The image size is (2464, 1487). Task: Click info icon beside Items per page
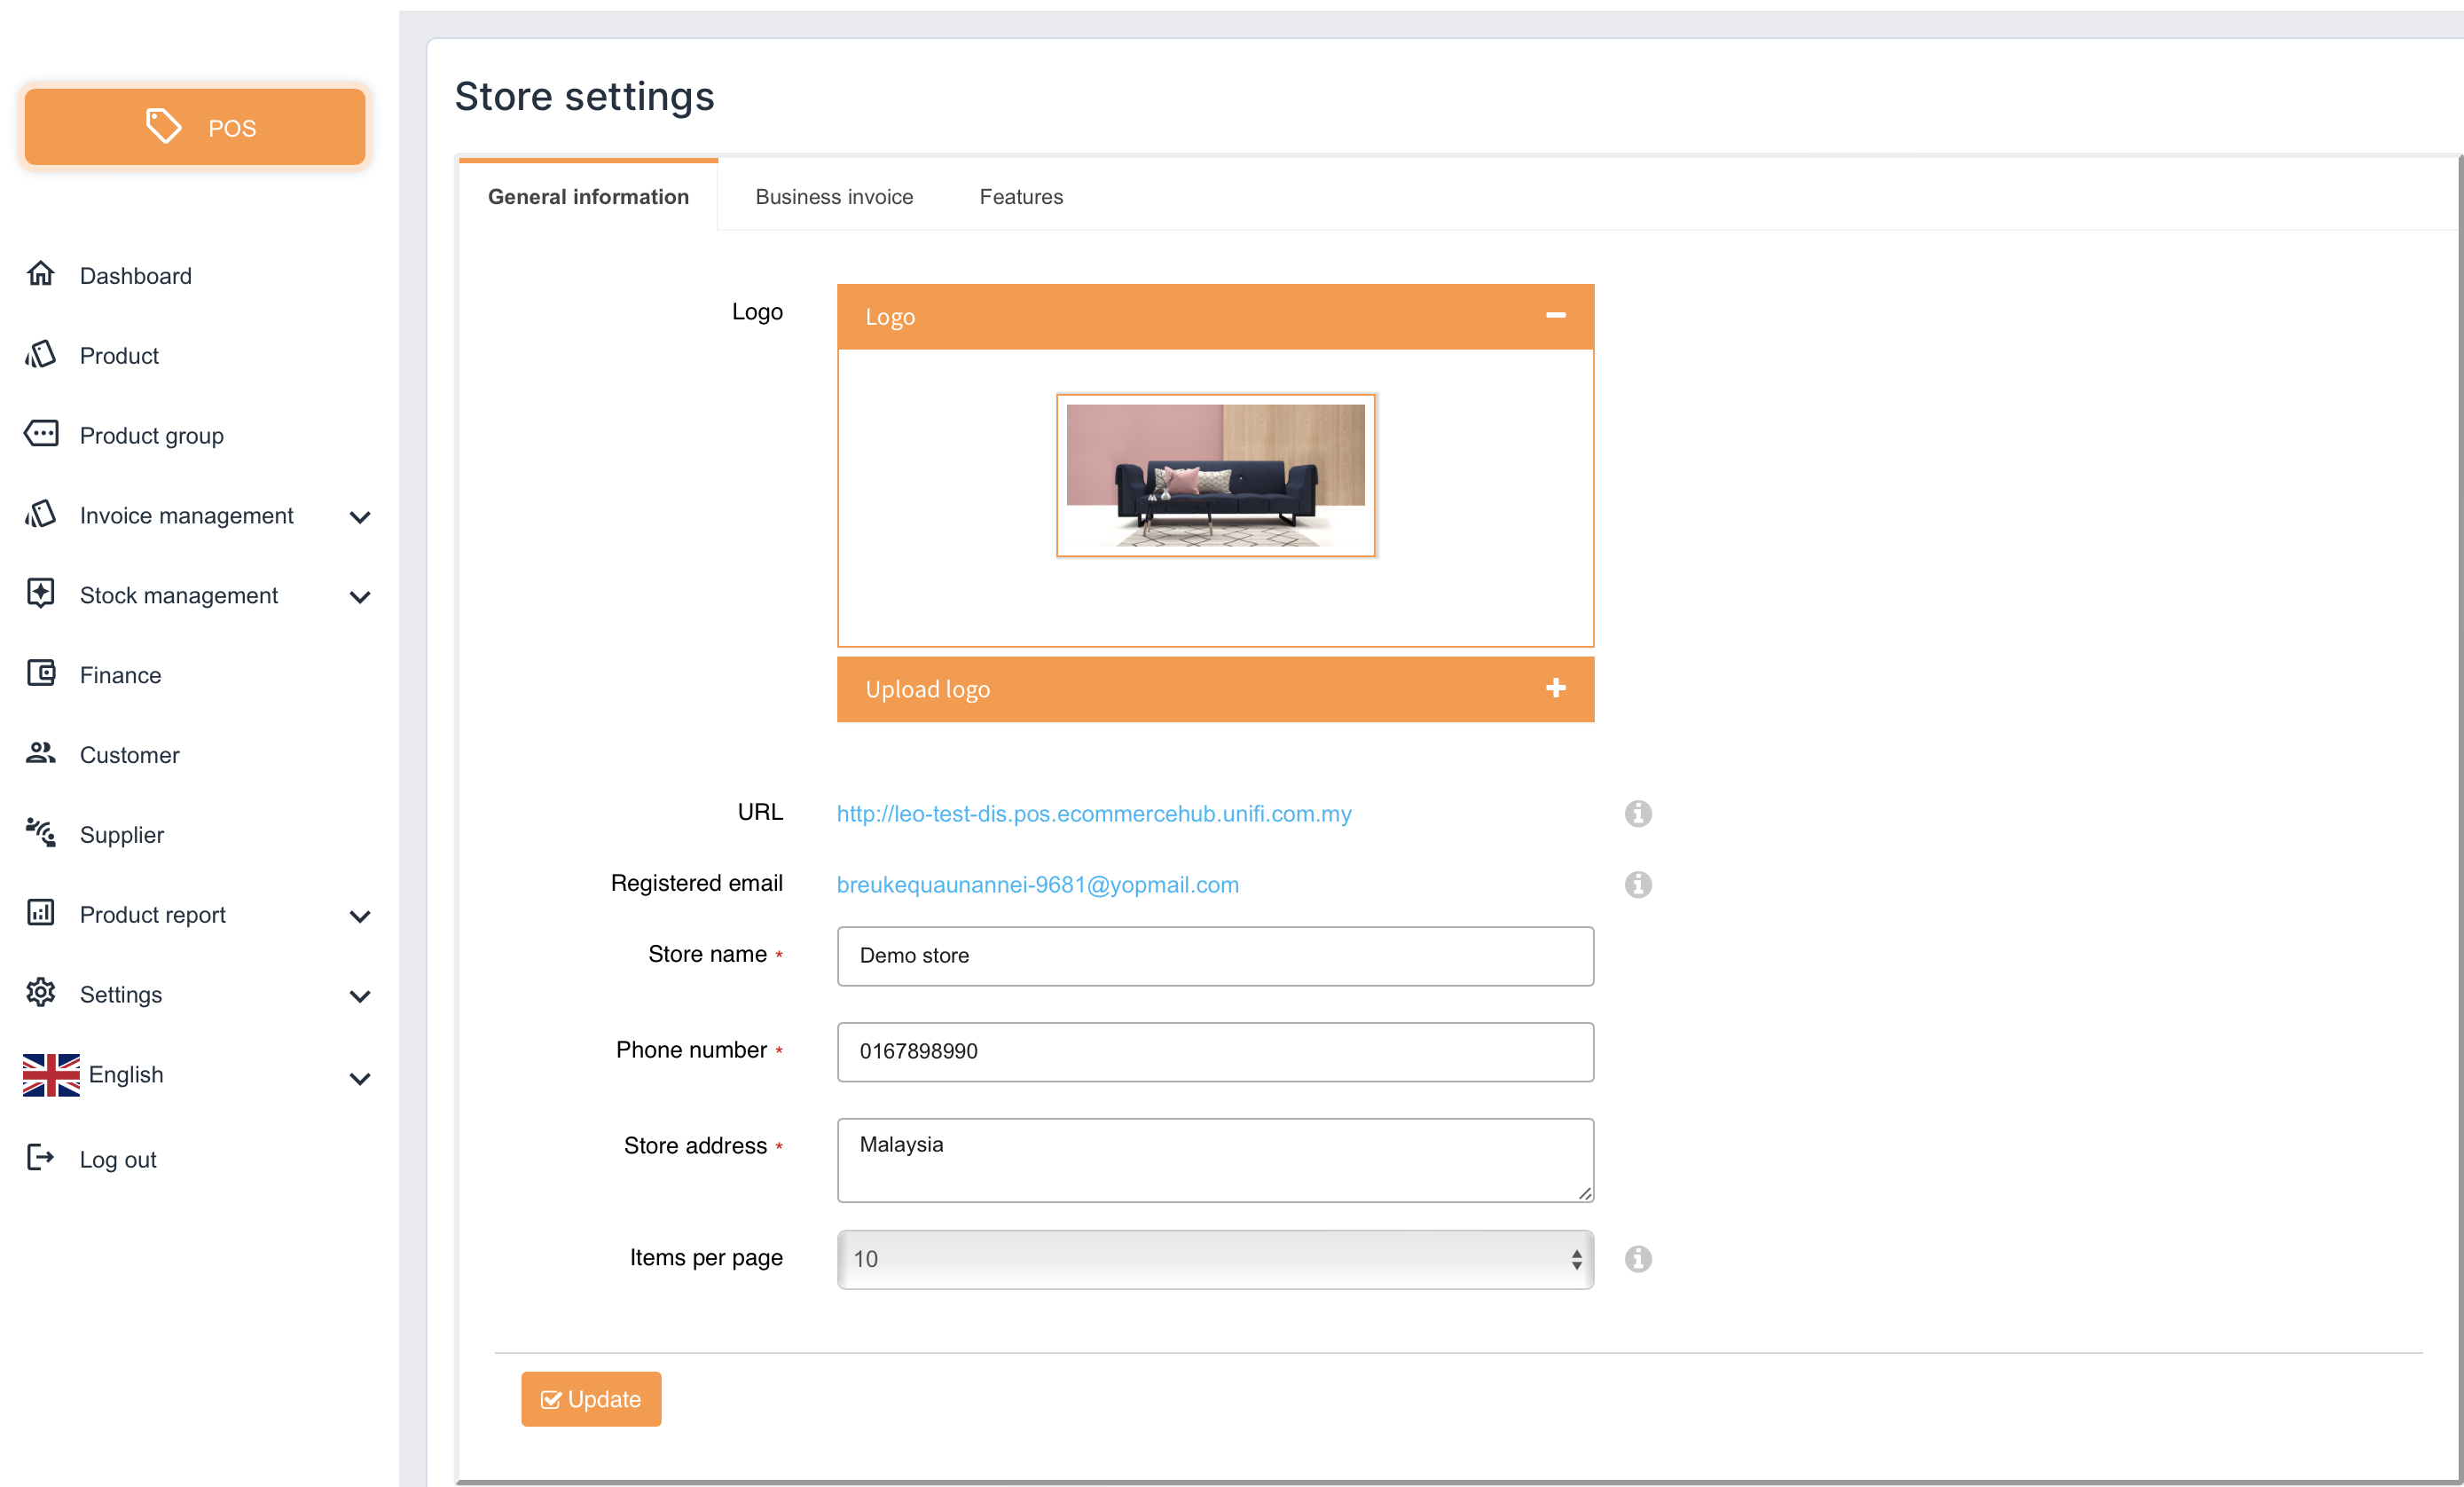(1637, 1258)
